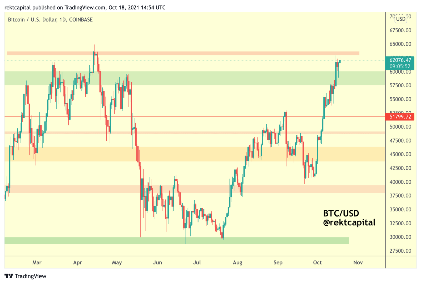Screen dimensions: 421x284
Task: Click the @rektcapital annotation text
Action: [349, 222]
